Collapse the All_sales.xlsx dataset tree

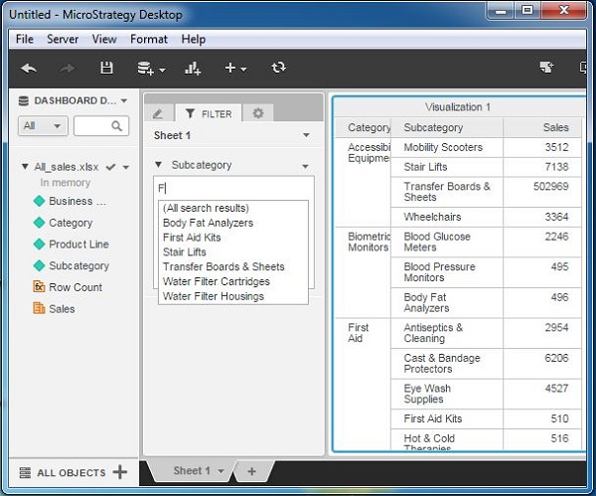tap(25, 167)
